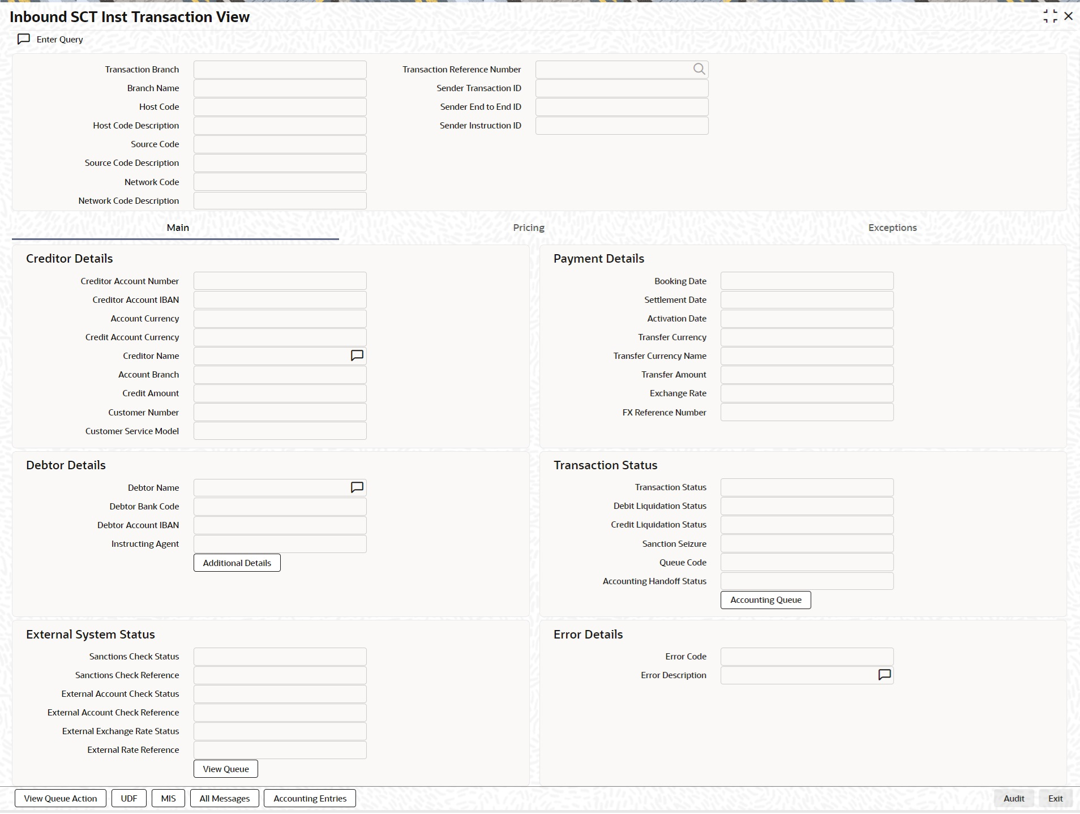1080x814 pixels.
Task: Switch to the Main tab
Action: (x=178, y=228)
